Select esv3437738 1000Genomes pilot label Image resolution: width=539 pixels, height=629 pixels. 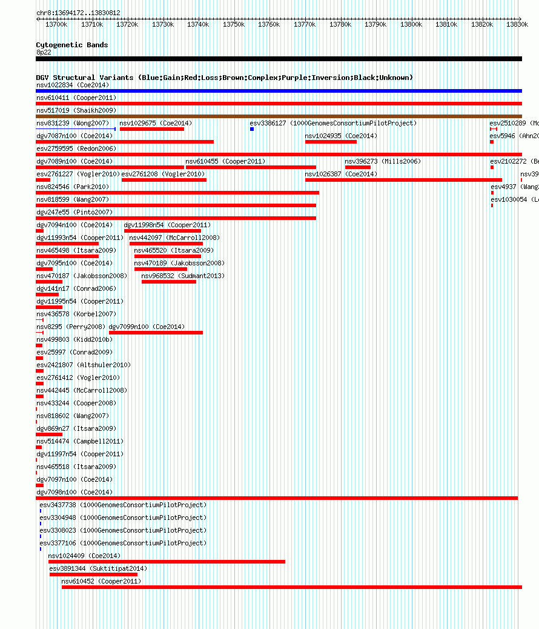click(123, 505)
